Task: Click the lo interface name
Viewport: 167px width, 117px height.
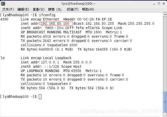Action: point(3,58)
